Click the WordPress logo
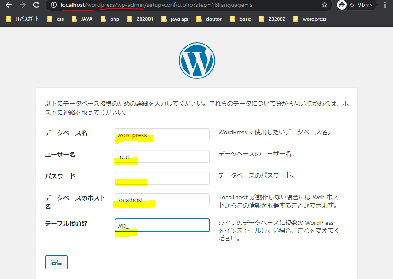This screenshot has height=279, width=393. click(197, 61)
